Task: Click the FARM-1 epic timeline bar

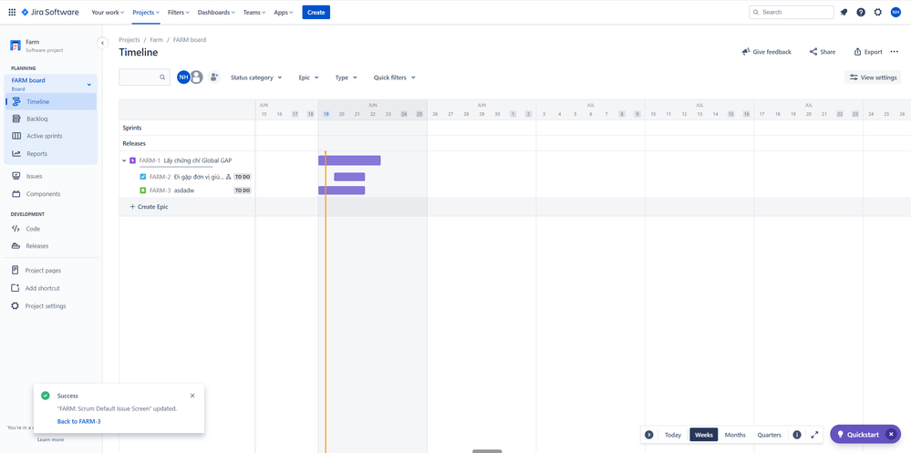Action: click(349, 160)
